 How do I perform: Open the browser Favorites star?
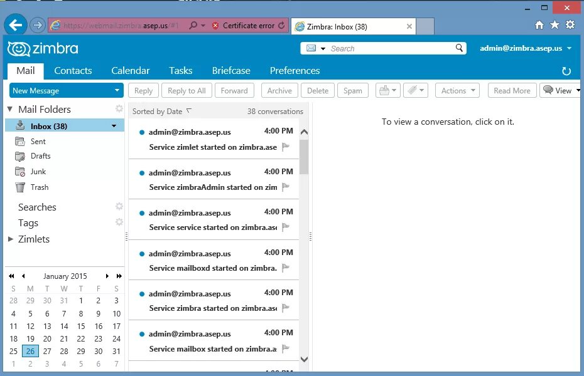coord(554,25)
